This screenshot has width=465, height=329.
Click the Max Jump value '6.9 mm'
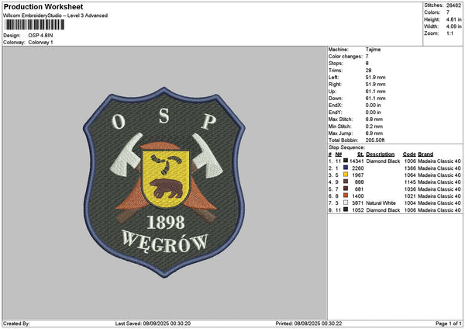(374, 133)
